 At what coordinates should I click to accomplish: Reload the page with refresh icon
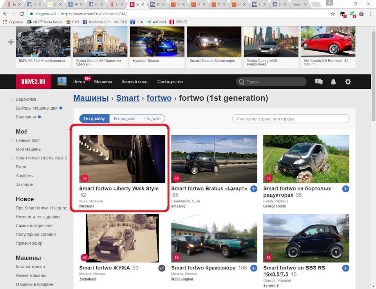tap(22, 14)
